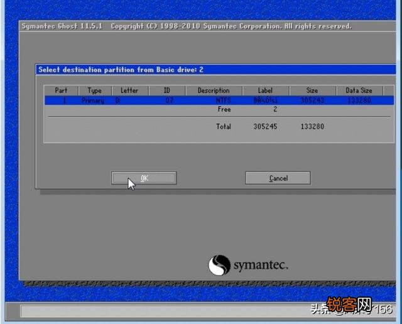Click the Data Size column header
Viewport: 402px width, 324px height.
click(x=359, y=90)
